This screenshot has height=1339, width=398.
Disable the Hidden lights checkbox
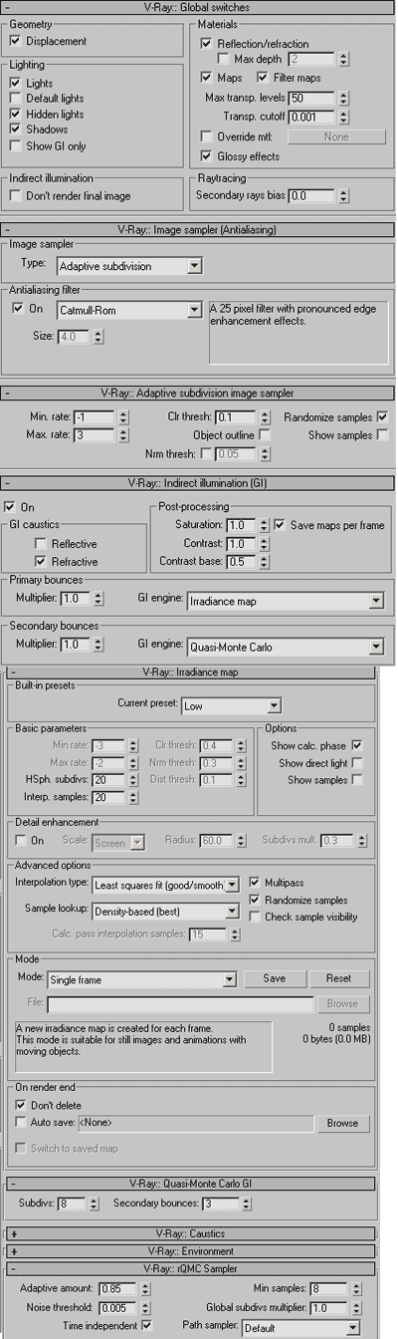pos(16,115)
